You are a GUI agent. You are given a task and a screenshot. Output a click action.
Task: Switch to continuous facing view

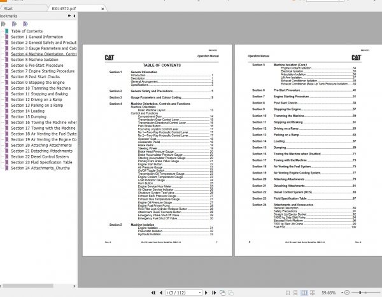point(313,293)
